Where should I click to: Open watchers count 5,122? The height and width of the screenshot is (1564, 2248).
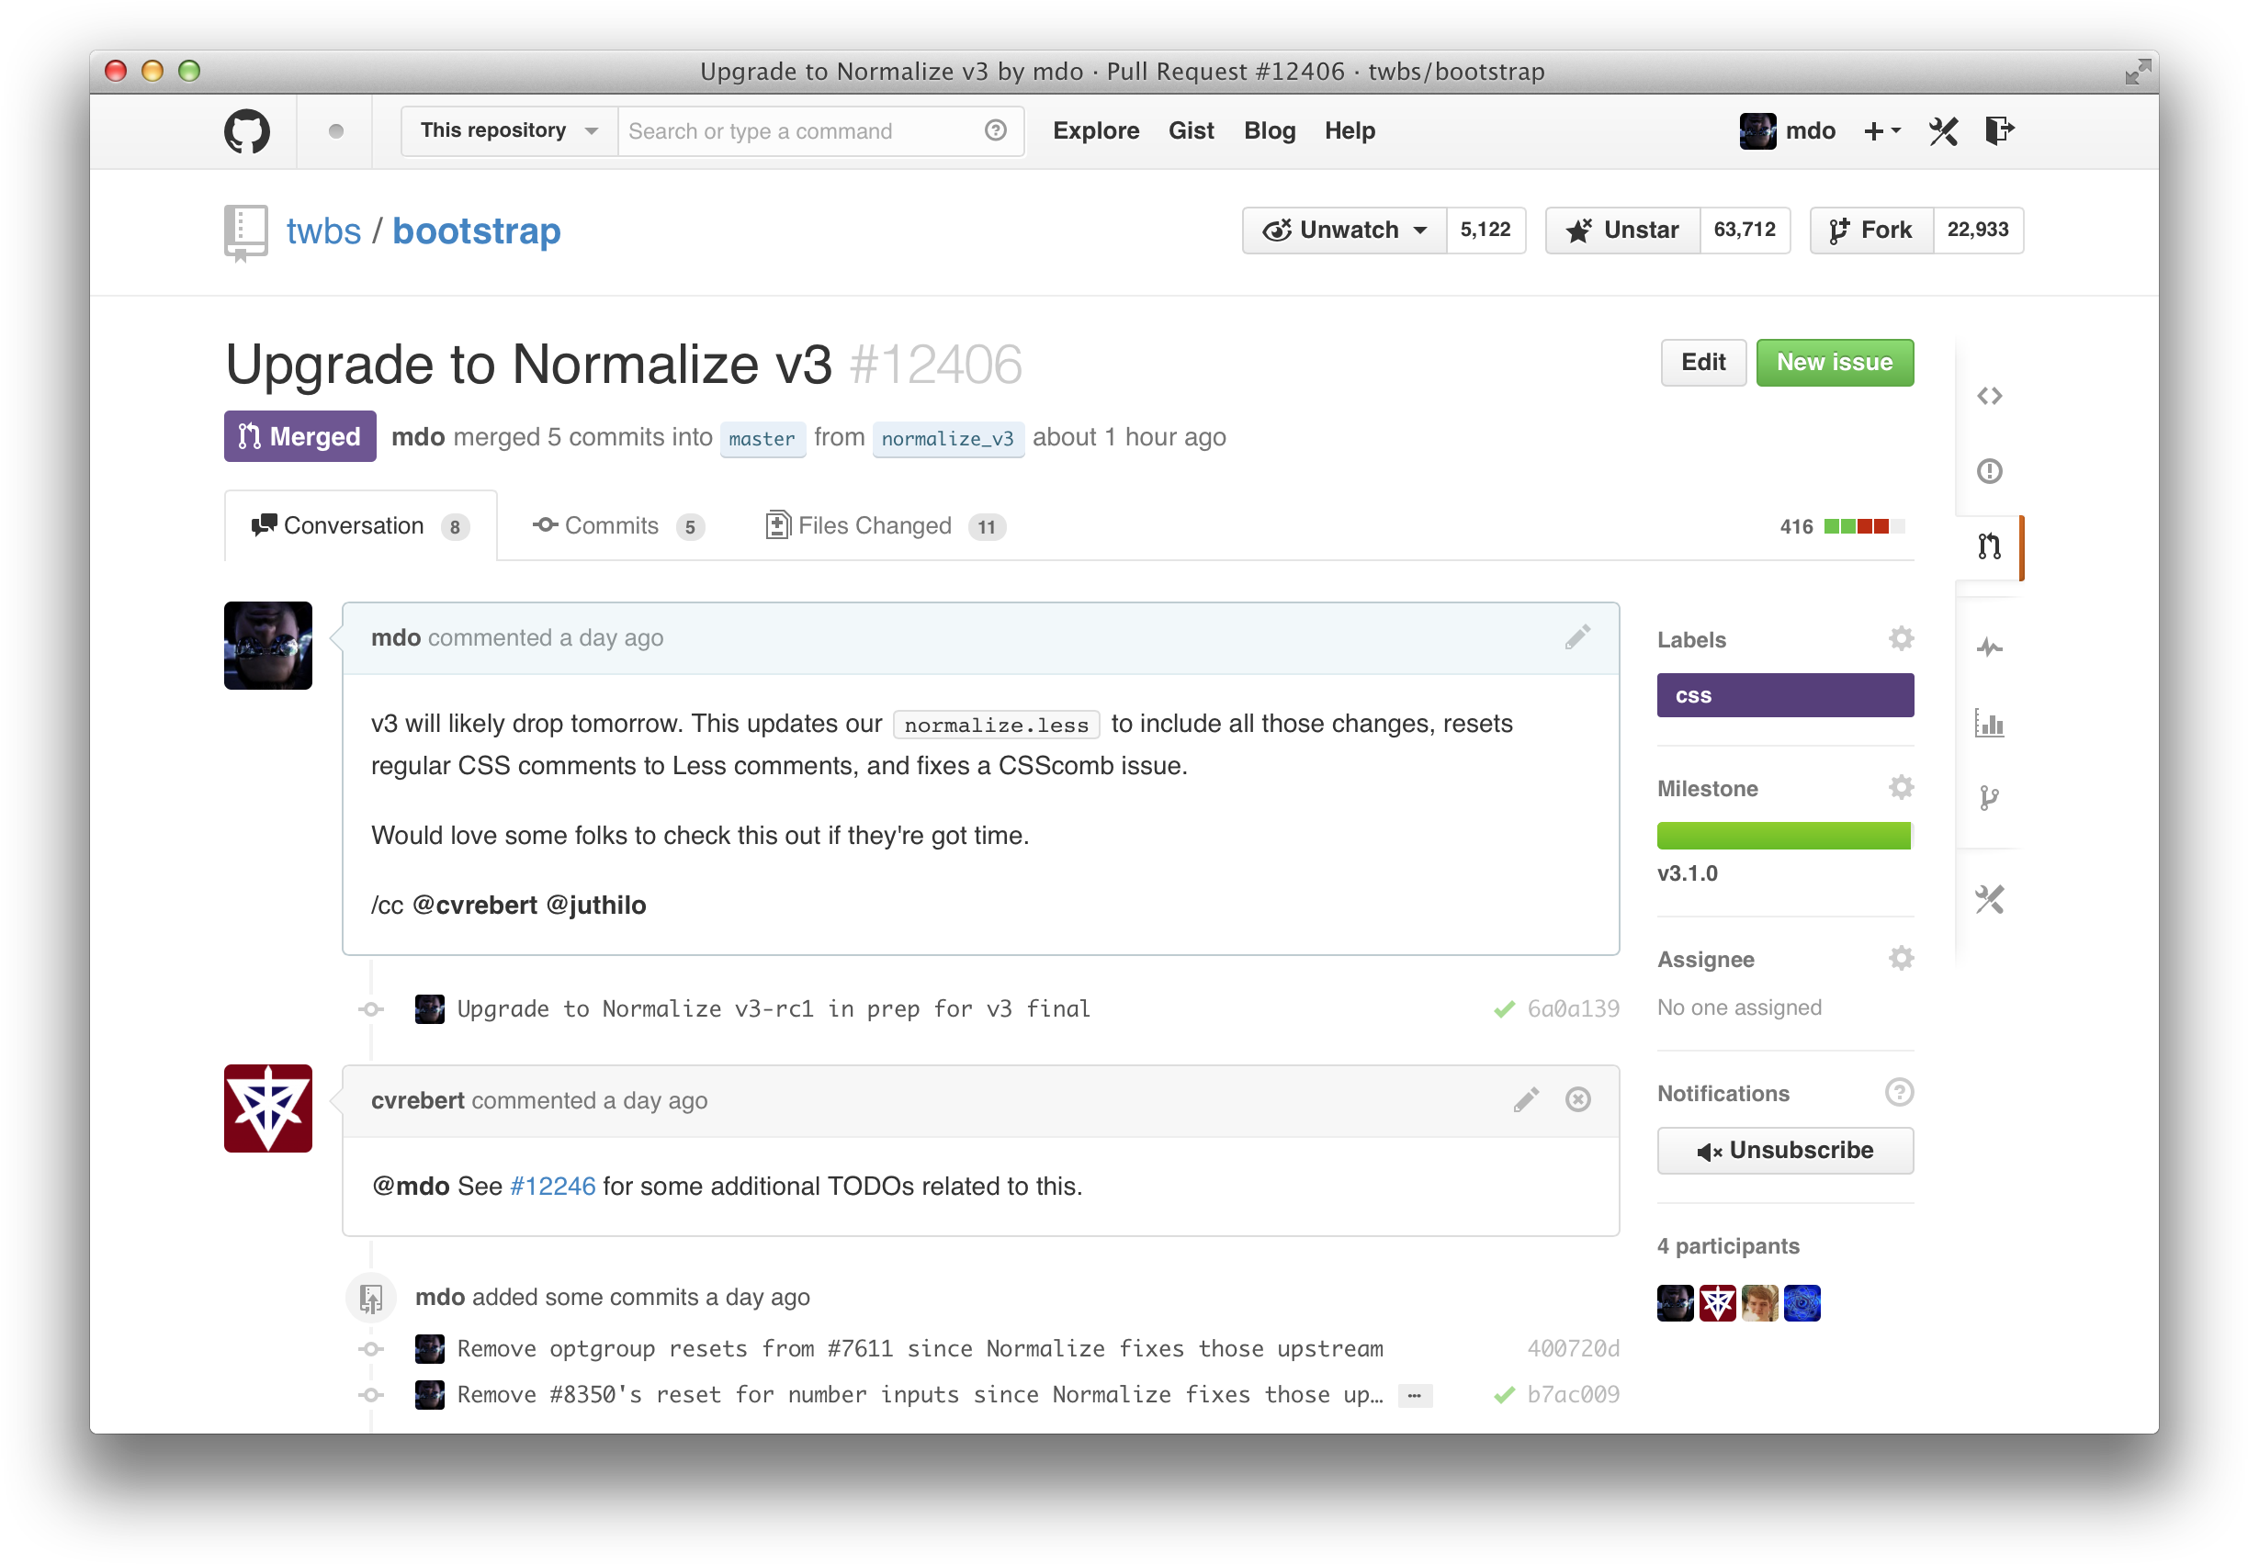tap(1485, 230)
